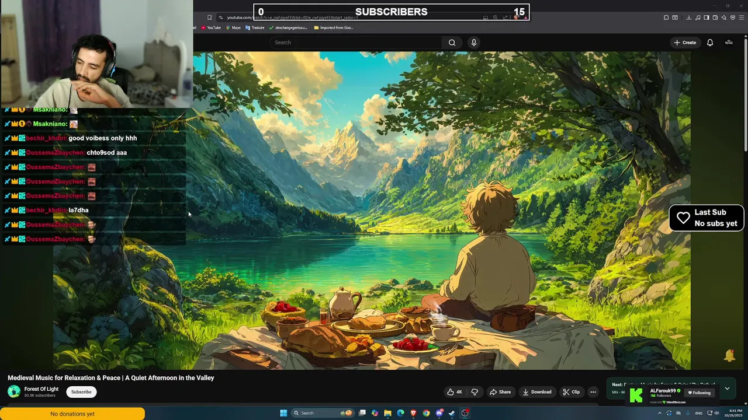The image size is (748, 420).
Task: Open site info icon beside youtube.com URL
Action: tap(220, 17)
